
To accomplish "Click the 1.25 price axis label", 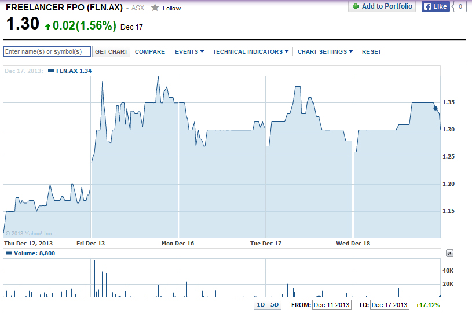I will (448, 156).
